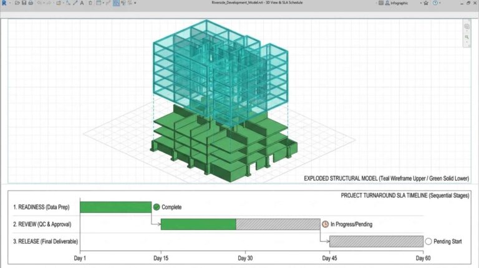
Task: Select the Section view tool icon
Action: (99, 2)
